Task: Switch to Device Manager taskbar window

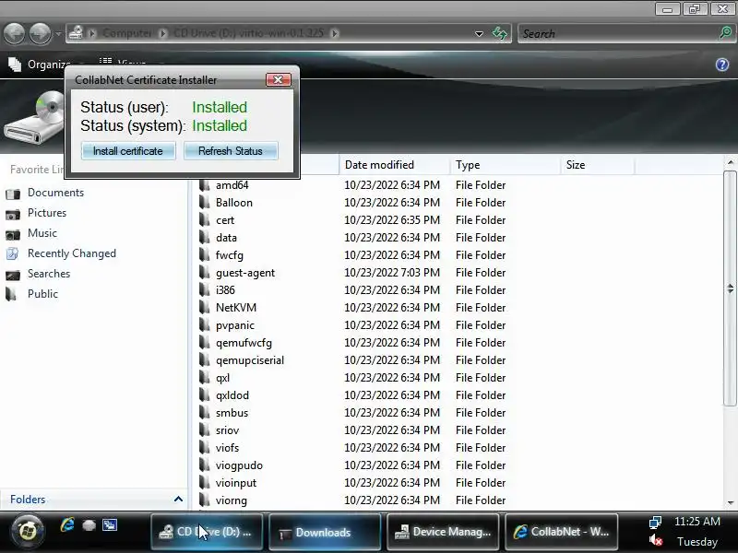Action: (x=443, y=532)
